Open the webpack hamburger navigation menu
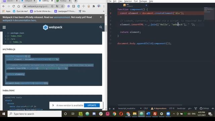Image resolution: width=215 pixels, height=121 pixels. (x=4, y=27)
